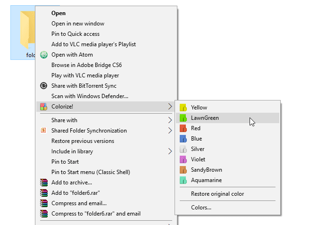Choose Compress to "folder6.rar" and email label
Image resolution: width=309 pixels, height=225 pixels.
point(96,214)
